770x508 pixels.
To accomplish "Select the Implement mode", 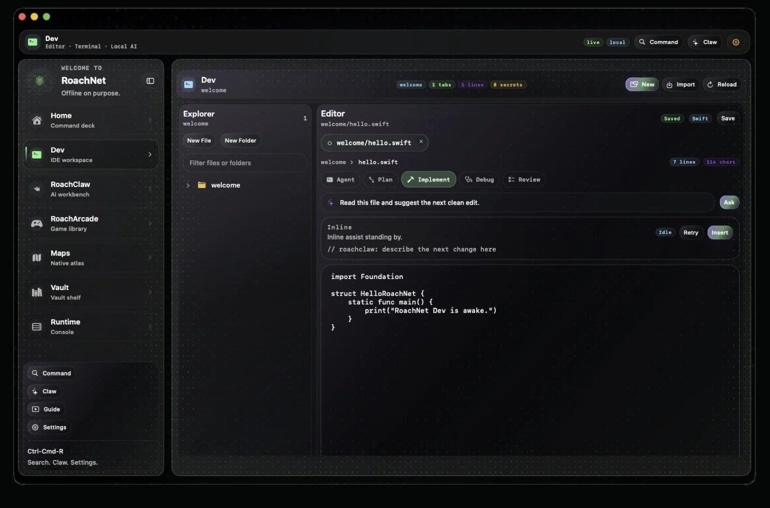I will (429, 179).
